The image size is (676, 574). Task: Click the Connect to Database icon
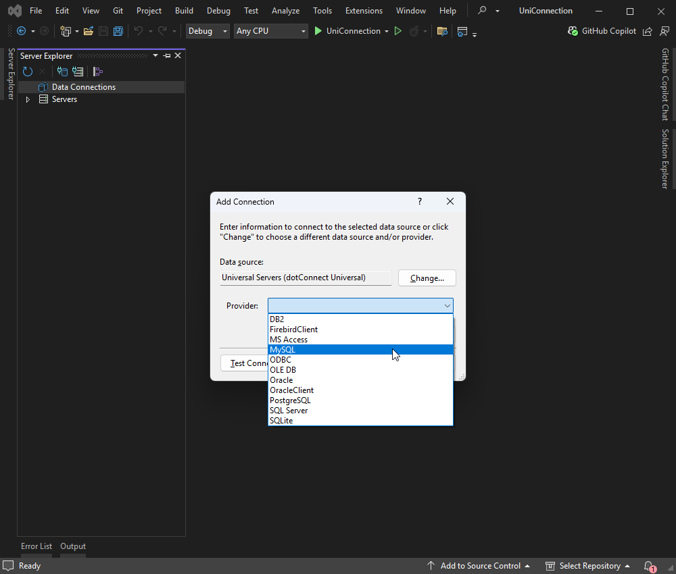click(x=62, y=72)
